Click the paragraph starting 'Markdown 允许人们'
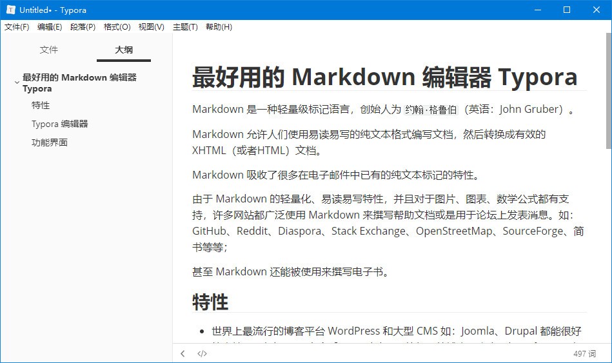The width and height of the screenshot is (612, 363). (x=369, y=142)
